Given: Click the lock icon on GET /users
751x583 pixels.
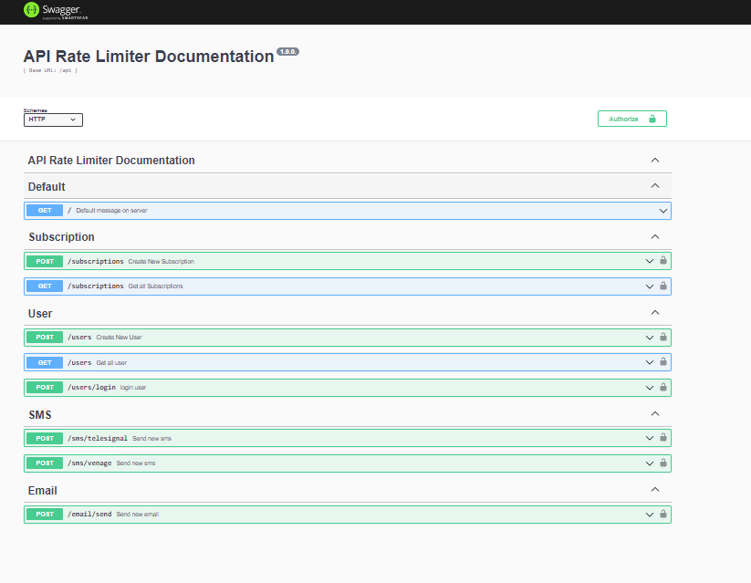Looking at the screenshot, I should pyautogui.click(x=663, y=362).
